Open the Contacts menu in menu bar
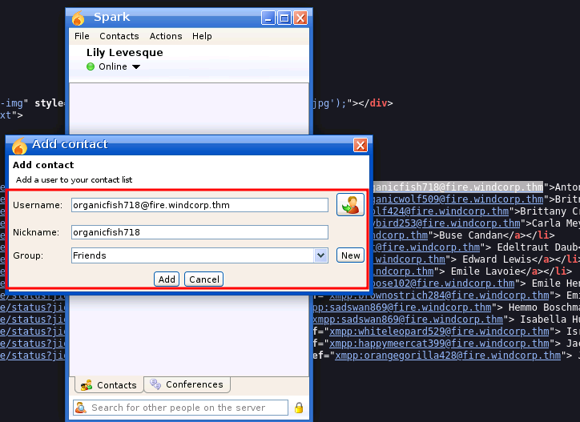The image size is (580, 422). tap(119, 36)
